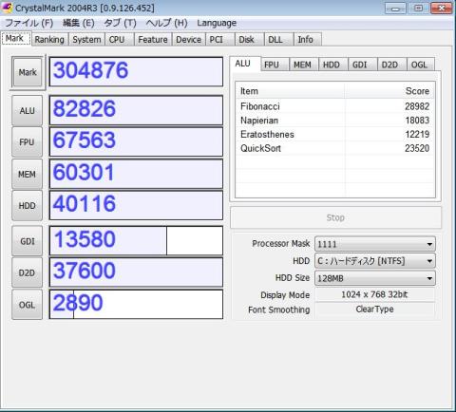This screenshot has height=412, width=456.
Task: Select the GDI results tab
Action: (x=362, y=65)
